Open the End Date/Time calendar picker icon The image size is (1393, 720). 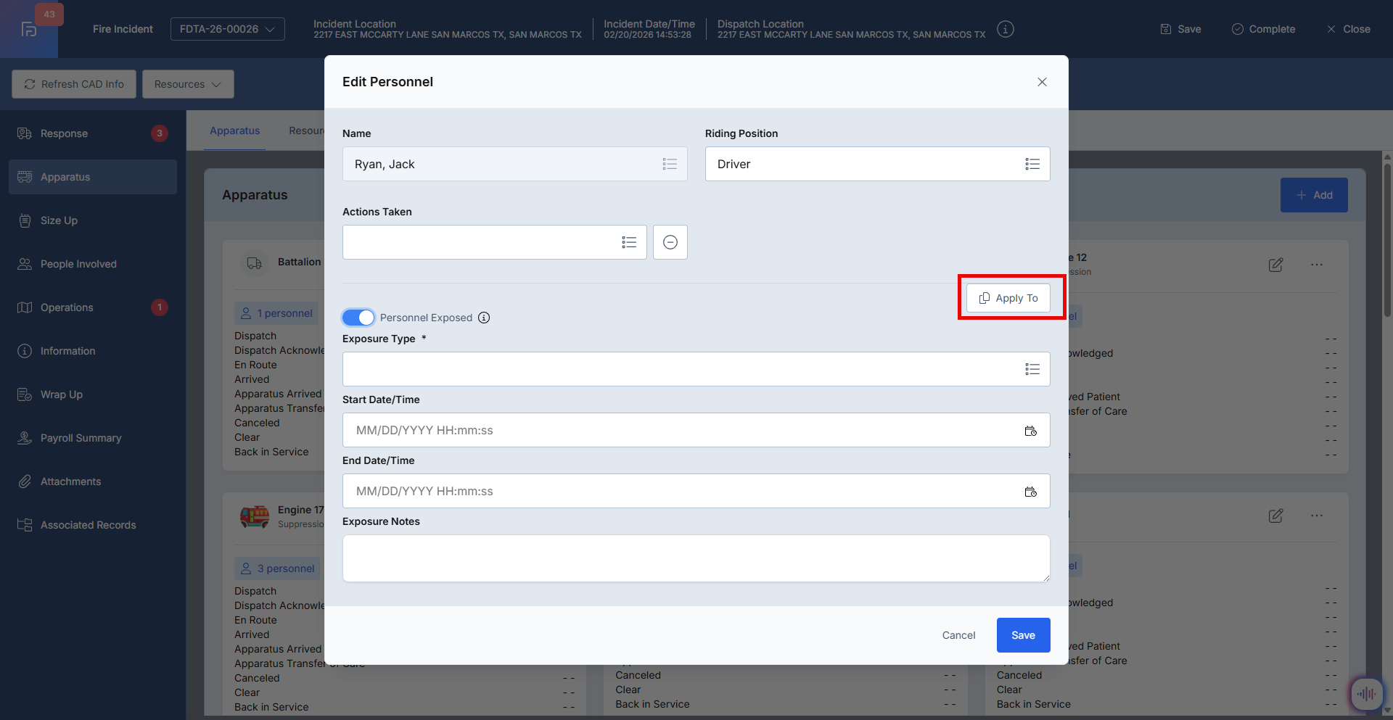click(x=1030, y=492)
